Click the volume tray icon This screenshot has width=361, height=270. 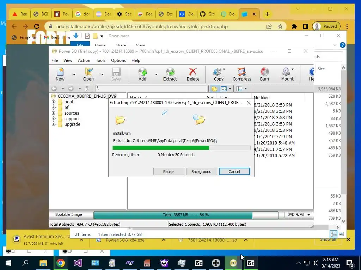click(316, 263)
